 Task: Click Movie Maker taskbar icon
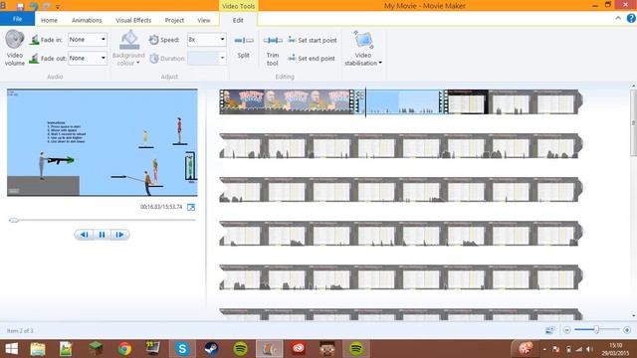pyautogui.click(x=270, y=349)
